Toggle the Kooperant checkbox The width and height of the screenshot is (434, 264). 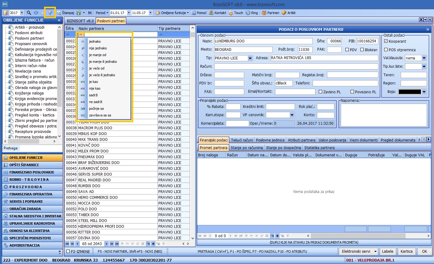(386, 41)
